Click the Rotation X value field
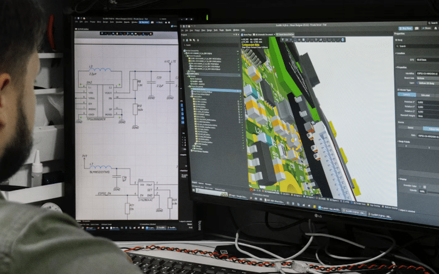The height and width of the screenshot is (274, 439). pyautogui.click(x=428, y=102)
